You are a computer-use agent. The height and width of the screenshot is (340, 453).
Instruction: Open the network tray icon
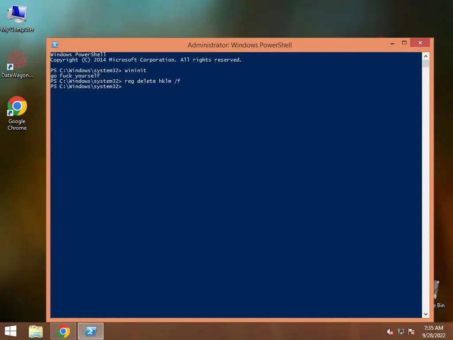[401, 332]
